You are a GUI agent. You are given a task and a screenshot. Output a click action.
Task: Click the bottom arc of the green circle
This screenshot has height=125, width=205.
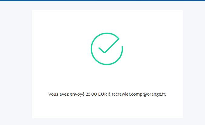[x=107, y=64]
